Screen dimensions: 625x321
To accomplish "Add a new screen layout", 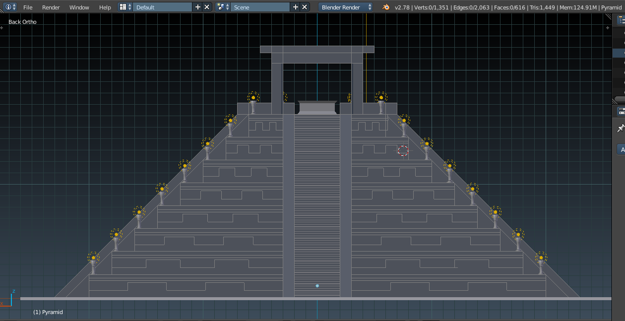I will point(198,7).
